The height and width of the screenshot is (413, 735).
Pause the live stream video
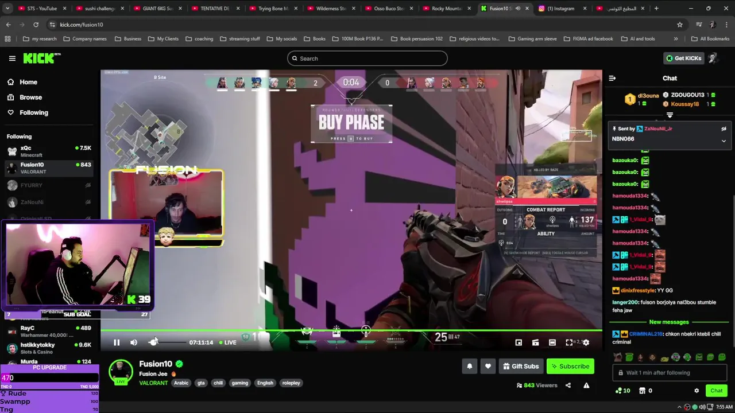[x=117, y=342]
